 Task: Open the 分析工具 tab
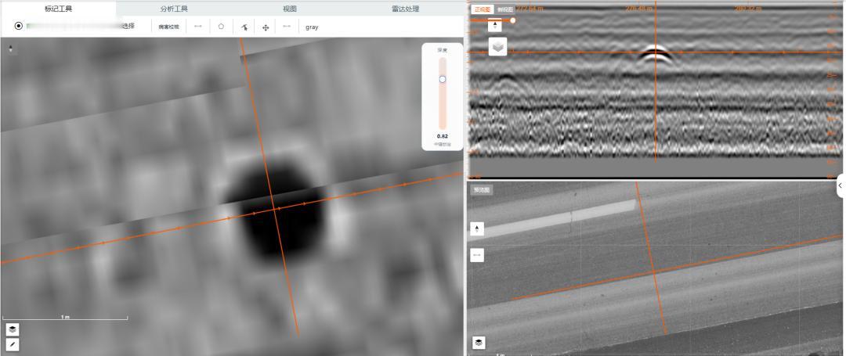click(x=174, y=9)
